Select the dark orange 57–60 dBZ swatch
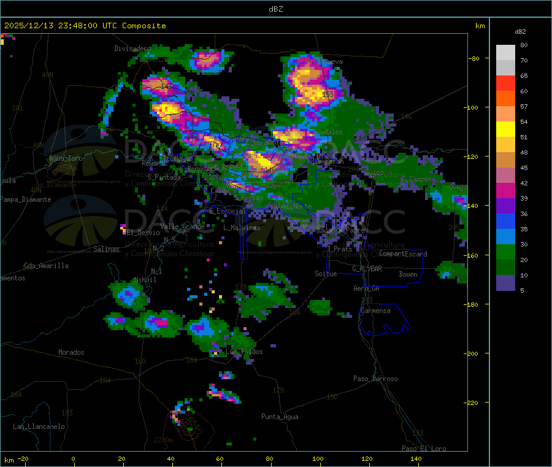Image resolution: width=552 pixels, height=467 pixels. click(x=505, y=99)
